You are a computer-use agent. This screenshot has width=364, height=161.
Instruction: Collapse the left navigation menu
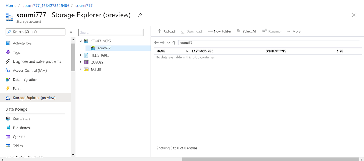(71, 32)
